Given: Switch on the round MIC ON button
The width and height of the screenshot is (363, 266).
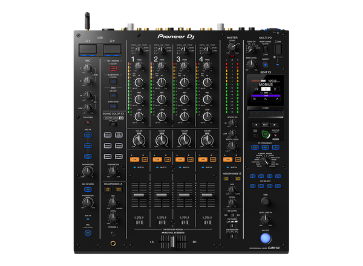Looking at the screenshot, I should [x=88, y=233].
